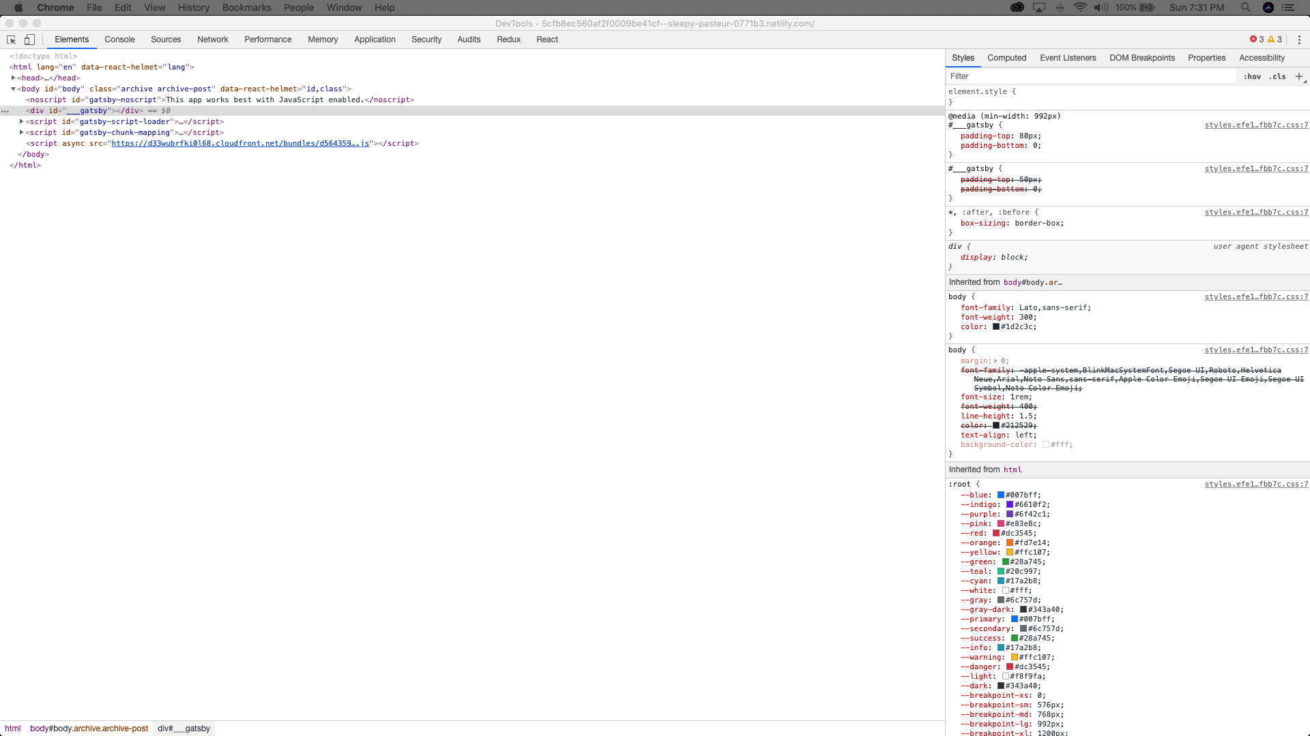
Task: Open Spotlight search from the menu bar
Action: pos(1245,7)
